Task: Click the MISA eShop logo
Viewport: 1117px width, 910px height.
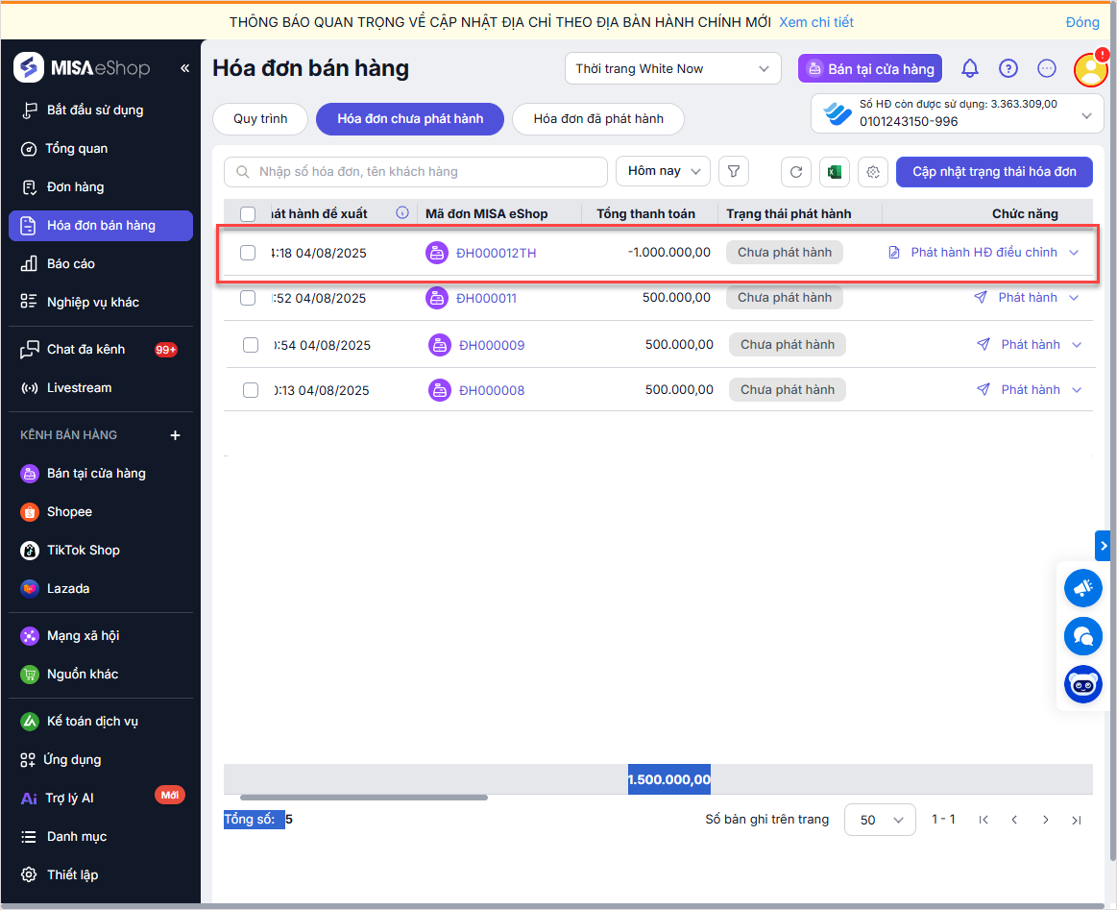Action: point(82,67)
